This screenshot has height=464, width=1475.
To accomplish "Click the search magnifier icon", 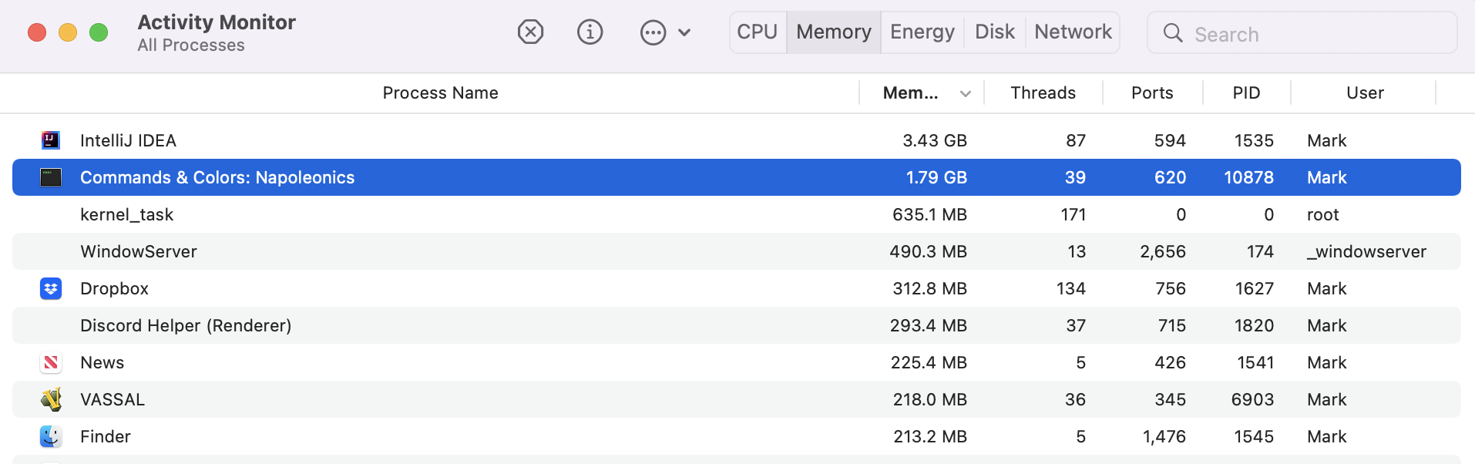I will point(1173,32).
